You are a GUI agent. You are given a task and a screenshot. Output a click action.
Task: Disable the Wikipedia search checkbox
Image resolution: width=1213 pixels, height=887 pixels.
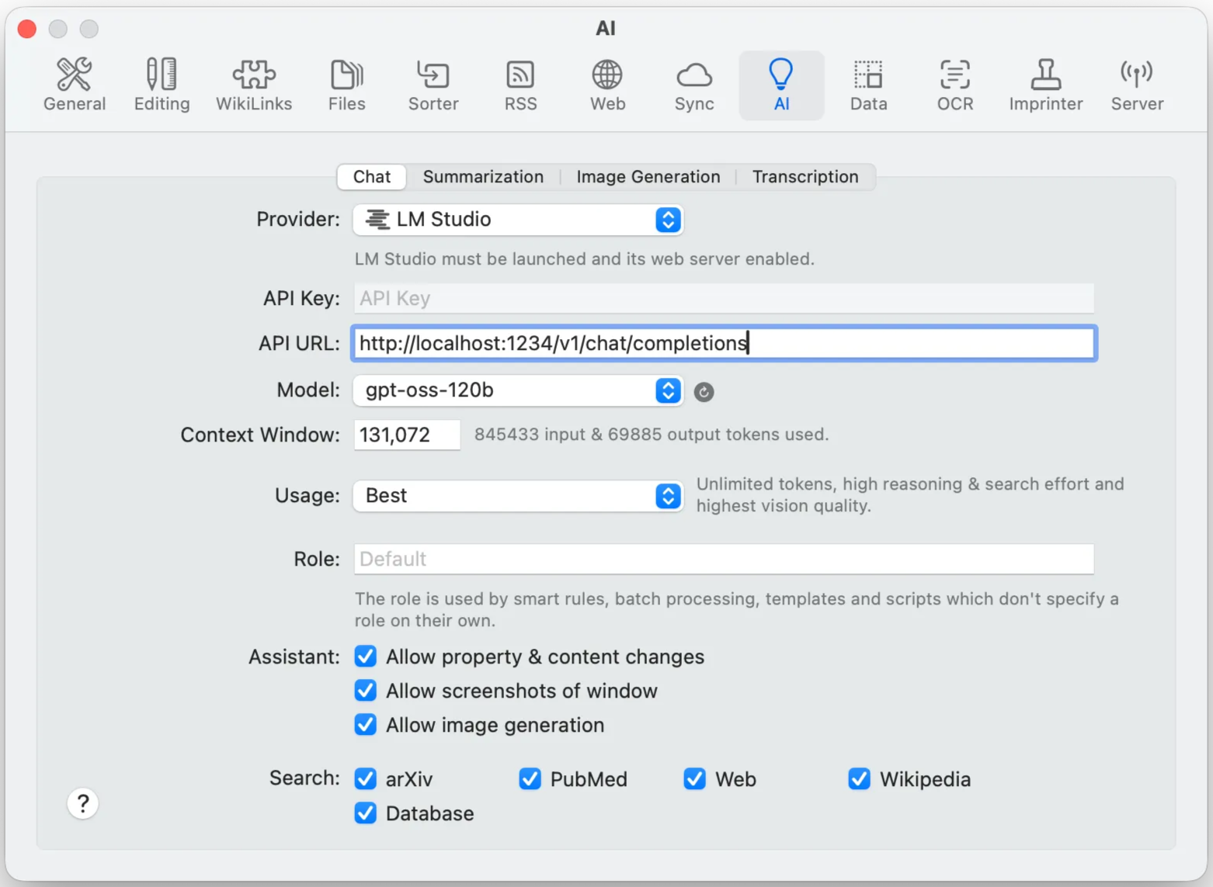[x=859, y=778]
